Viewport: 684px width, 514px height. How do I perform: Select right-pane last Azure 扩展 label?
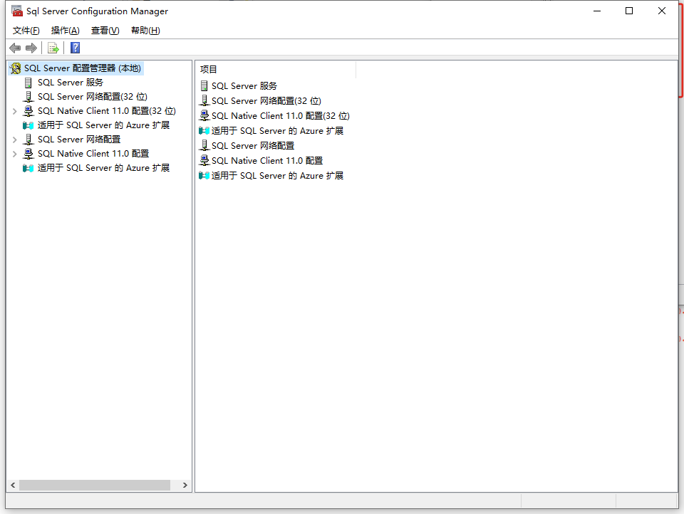277,176
